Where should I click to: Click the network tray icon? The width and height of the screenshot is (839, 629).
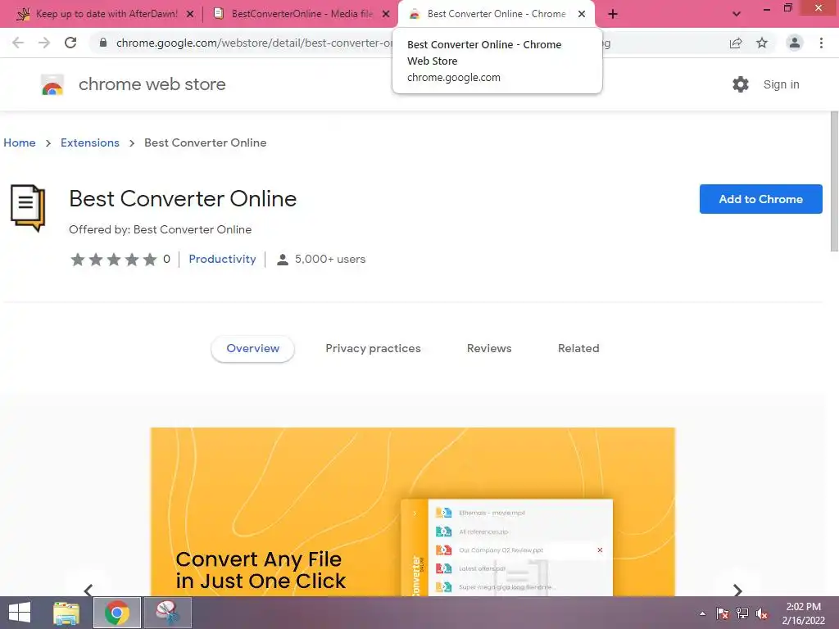[x=742, y=613]
